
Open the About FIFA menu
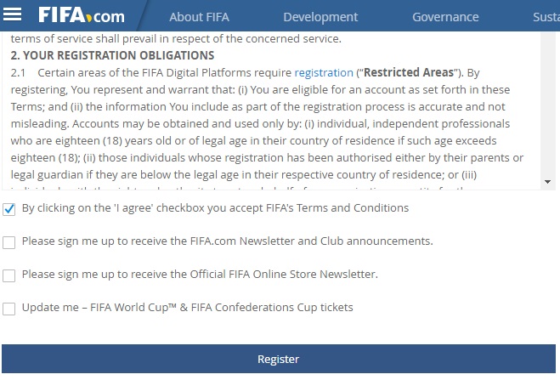coord(198,17)
